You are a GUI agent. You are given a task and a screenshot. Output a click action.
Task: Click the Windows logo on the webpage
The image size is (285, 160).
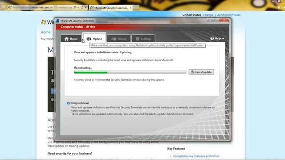click(x=44, y=22)
